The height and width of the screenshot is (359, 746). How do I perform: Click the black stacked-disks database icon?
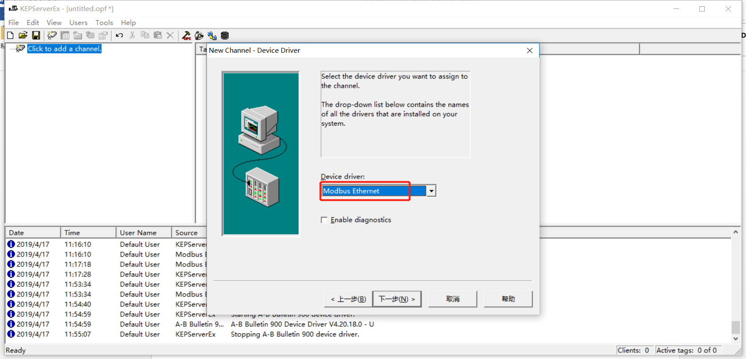point(225,35)
